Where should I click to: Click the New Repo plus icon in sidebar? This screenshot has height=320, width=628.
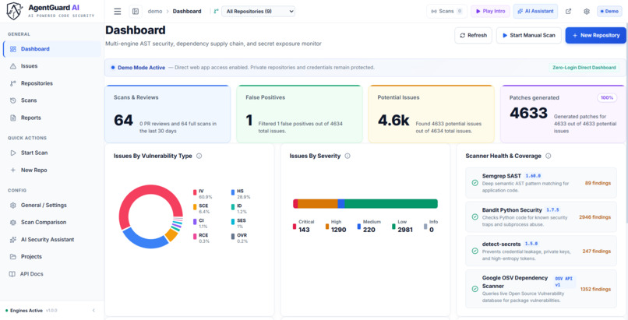click(x=12, y=170)
